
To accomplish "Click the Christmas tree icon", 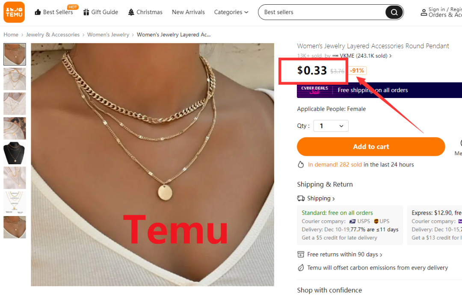I will pos(131,12).
